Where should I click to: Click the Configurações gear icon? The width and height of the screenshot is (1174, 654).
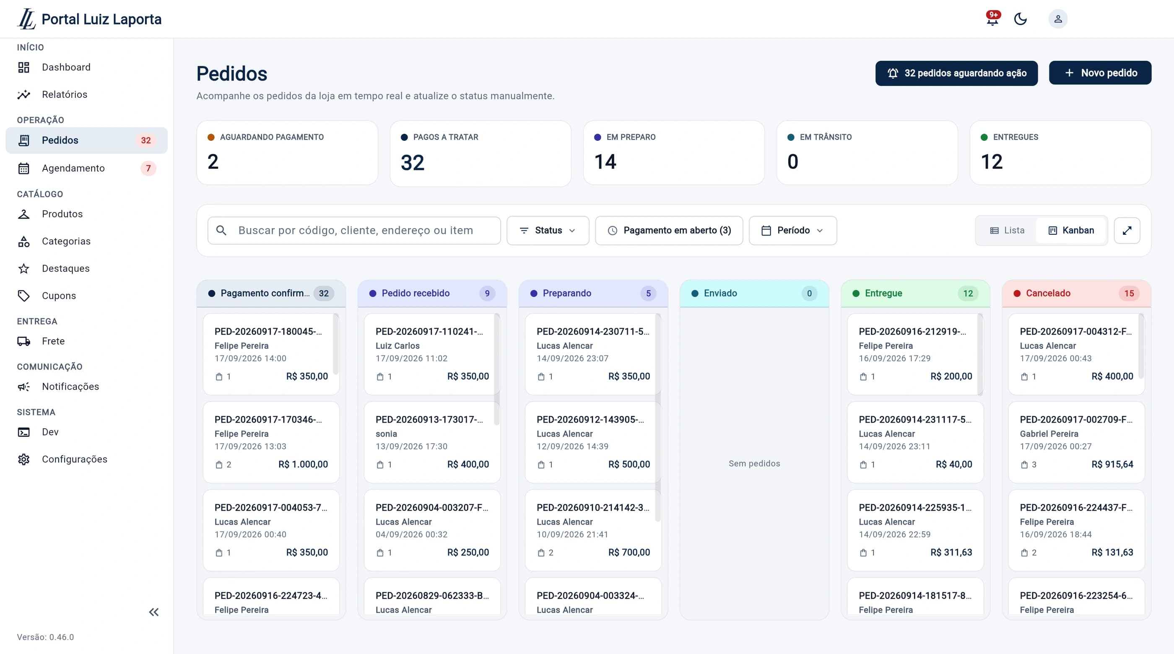pos(24,459)
